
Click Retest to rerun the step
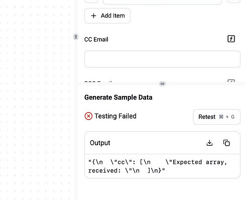point(216,117)
